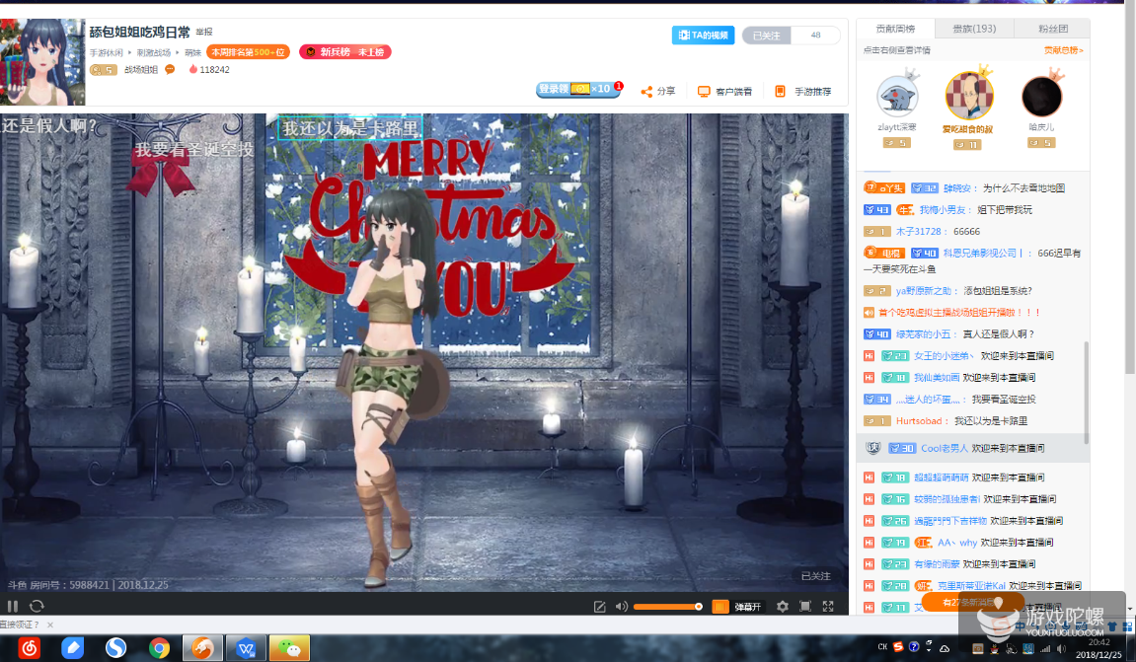Open the 贡献总榜 link
Image resolution: width=1136 pixels, height=662 pixels.
(1062, 49)
